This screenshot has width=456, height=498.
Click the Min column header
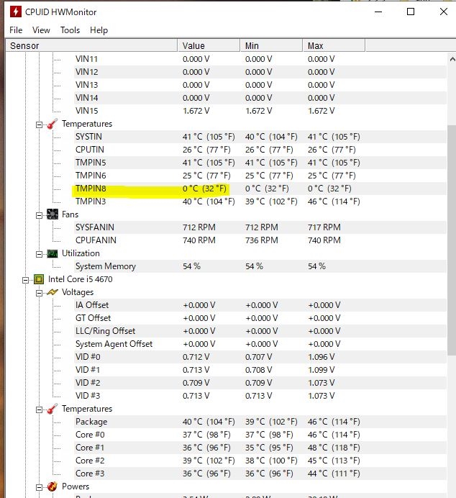[x=271, y=46]
